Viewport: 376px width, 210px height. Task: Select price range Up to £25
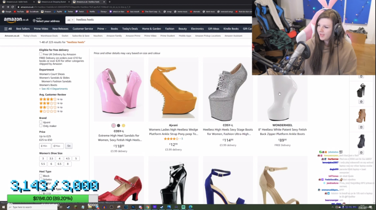(45, 136)
